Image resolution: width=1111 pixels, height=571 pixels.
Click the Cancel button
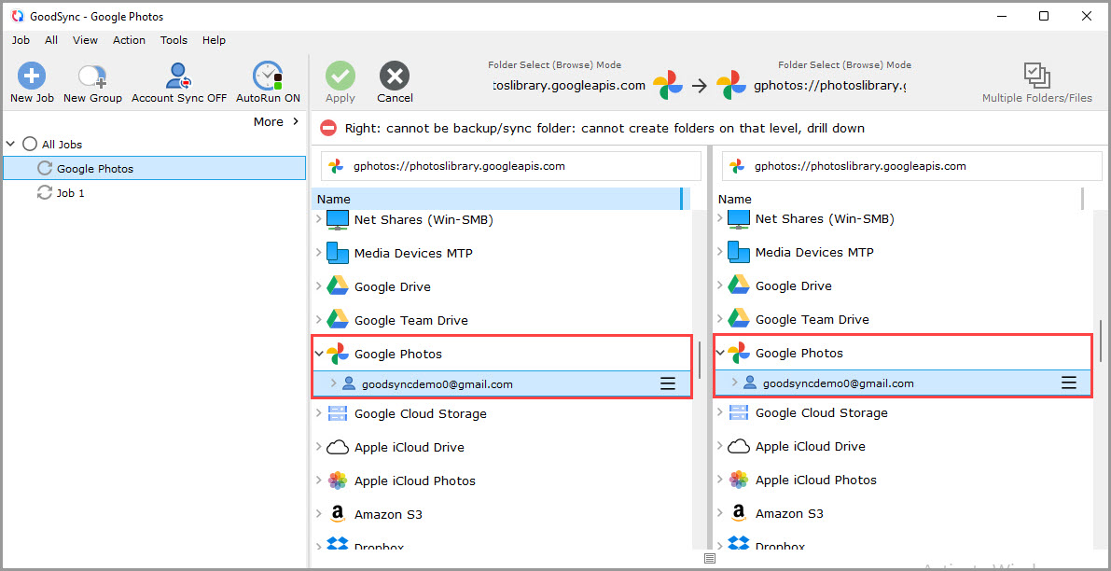[x=394, y=81]
